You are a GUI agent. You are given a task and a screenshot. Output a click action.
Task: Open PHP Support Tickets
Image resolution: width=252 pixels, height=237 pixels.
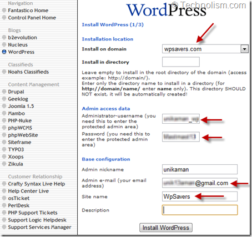point(33,213)
